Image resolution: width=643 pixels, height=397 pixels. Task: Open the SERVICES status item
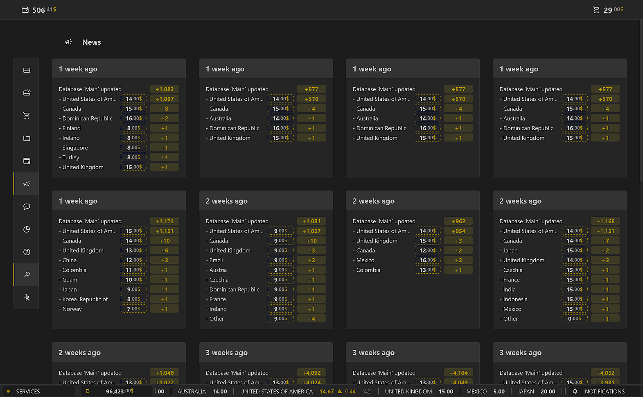28,392
